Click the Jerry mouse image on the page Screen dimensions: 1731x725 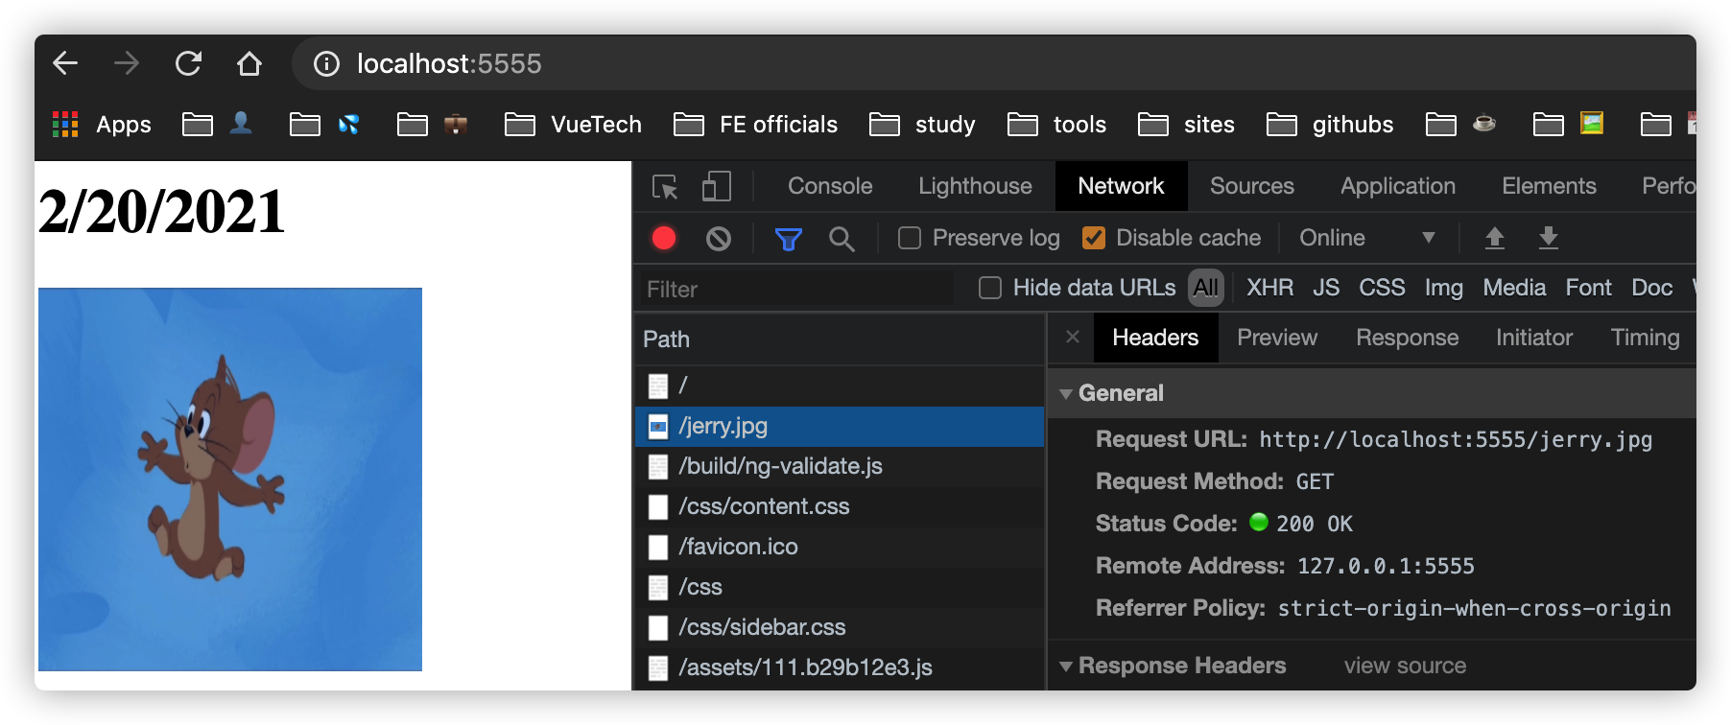pyautogui.click(x=230, y=479)
